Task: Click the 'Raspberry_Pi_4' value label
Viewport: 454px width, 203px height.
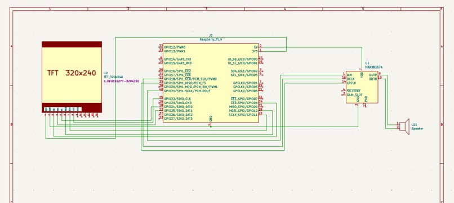Action: pyautogui.click(x=211, y=39)
